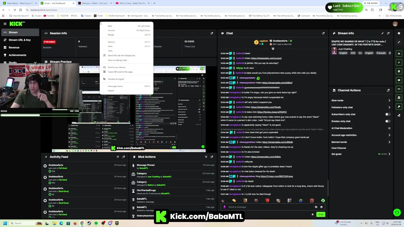This screenshot has width=404, height=227.
Task: Toggle the wrench Stream Info icon in the right rail
Action: 399,107
